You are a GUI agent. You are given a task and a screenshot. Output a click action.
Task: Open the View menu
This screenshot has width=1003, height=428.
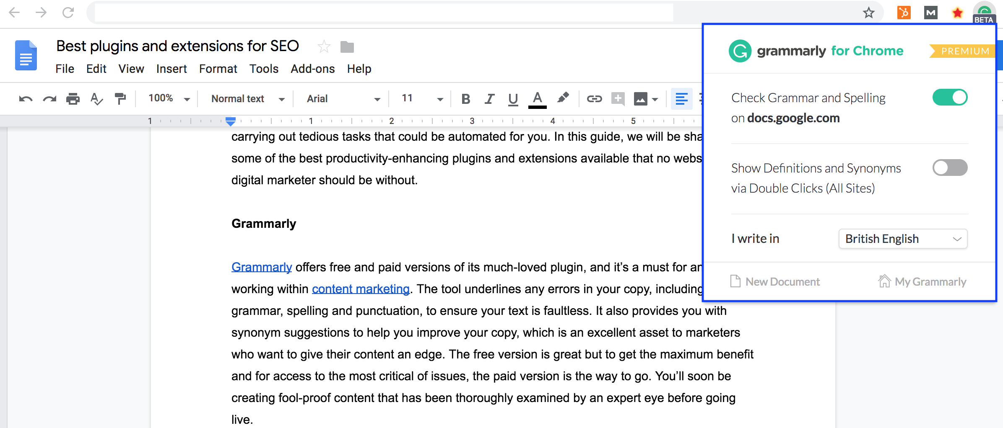pyautogui.click(x=131, y=69)
